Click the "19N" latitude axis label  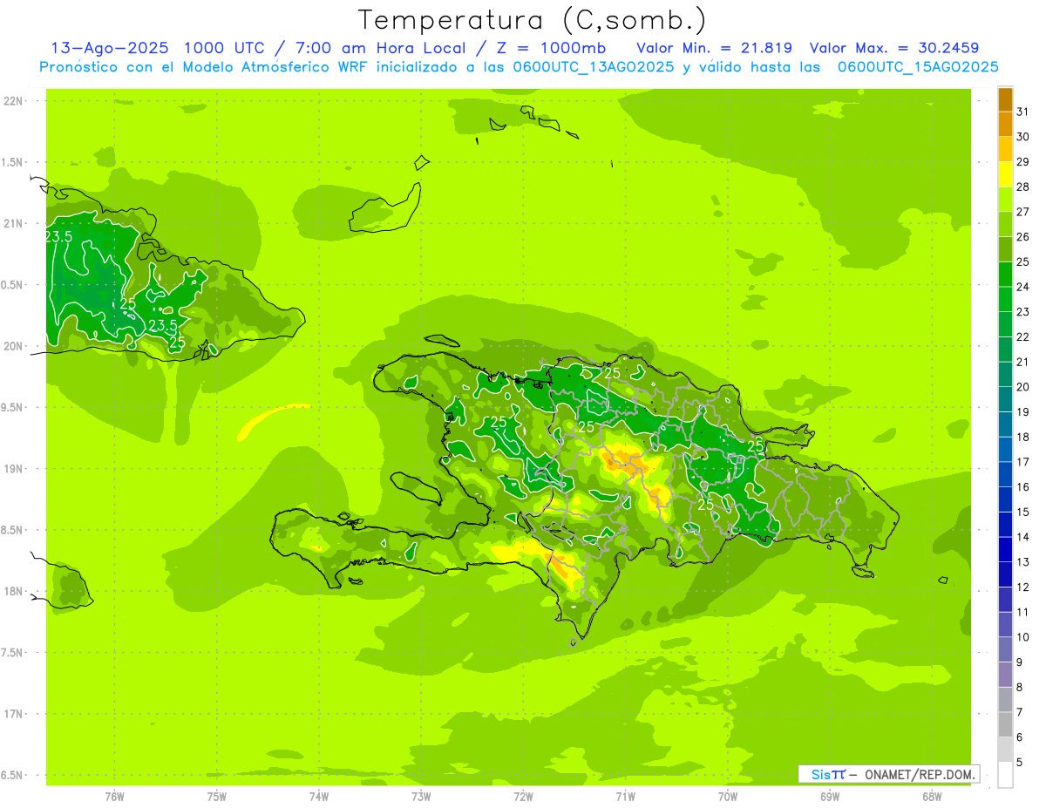pyautogui.click(x=13, y=469)
